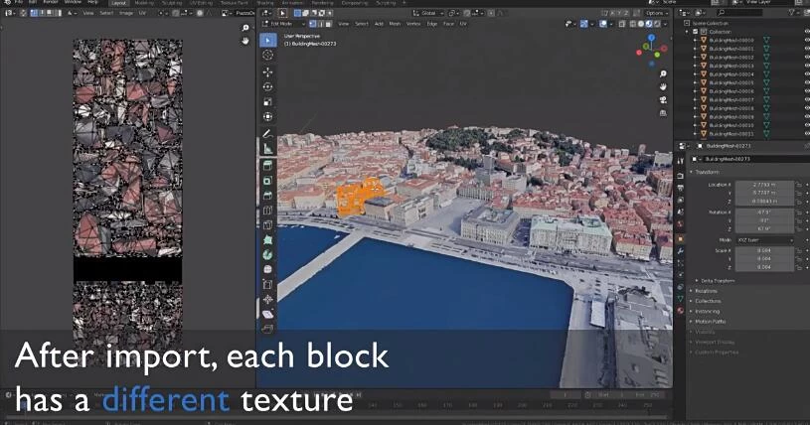Switch to the Layout workspace tab
810x425 pixels.
click(119, 3)
